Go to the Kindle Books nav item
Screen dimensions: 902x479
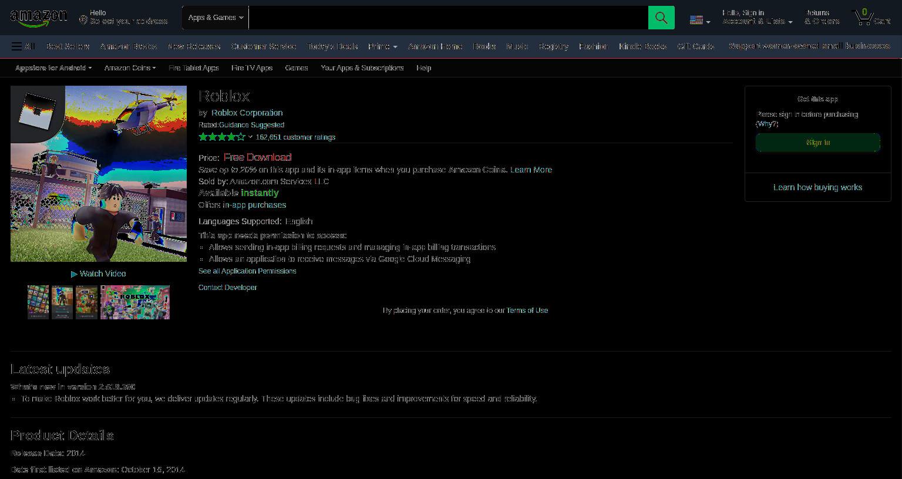[x=642, y=46]
